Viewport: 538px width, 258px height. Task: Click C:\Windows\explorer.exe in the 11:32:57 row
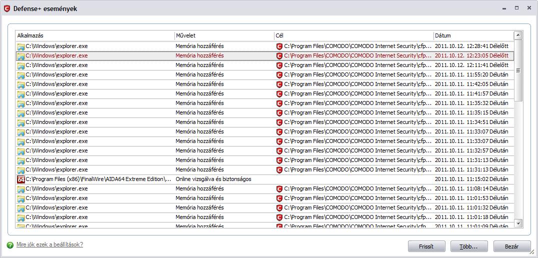tap(56, 150)
